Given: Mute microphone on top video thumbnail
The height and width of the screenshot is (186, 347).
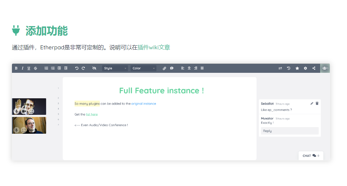Looking at the screenshot, I should 16,111.
